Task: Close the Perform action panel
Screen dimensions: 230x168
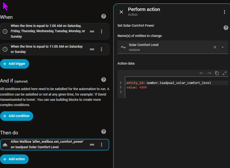Action: tap(121, 12)
